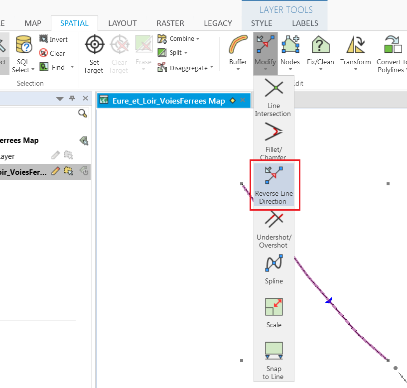Click the Nodes tool icon
The image size is (407, 388).
(290, 44)
